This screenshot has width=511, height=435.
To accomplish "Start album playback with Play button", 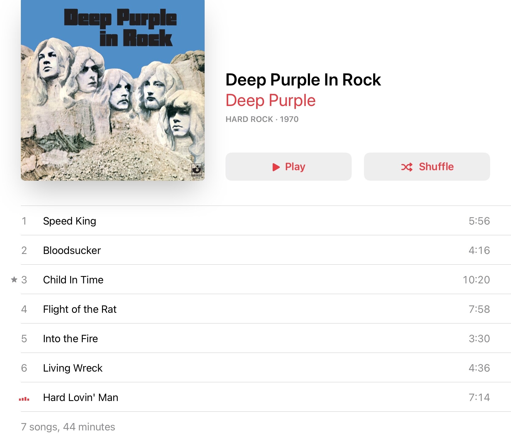I will click(289, 167).
